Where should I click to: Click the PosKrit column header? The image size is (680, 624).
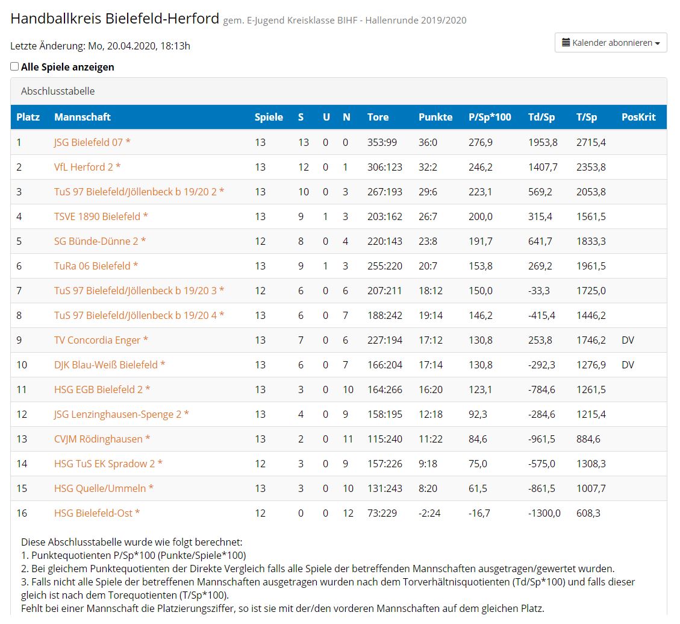click(x=638, y=117)
